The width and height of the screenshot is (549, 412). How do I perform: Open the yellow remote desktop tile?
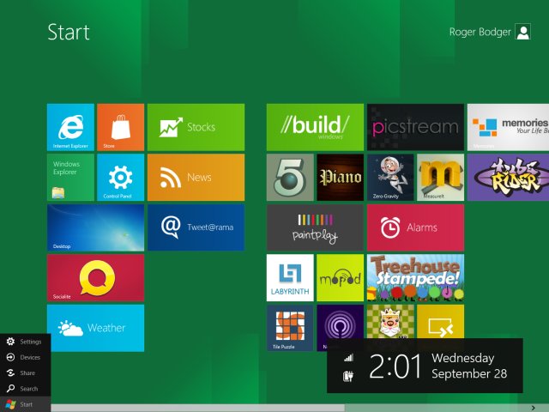440,321
